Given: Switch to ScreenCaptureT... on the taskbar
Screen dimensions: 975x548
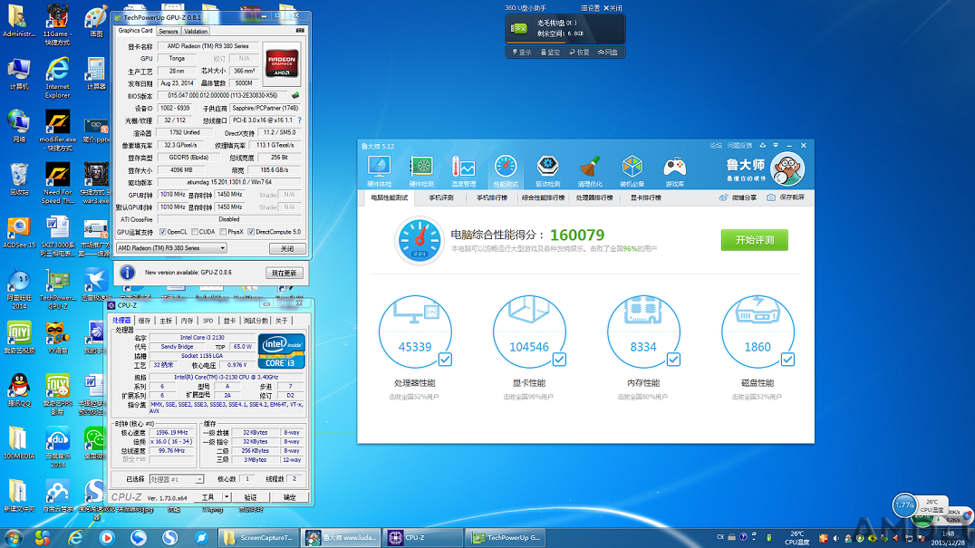Looking at the screenshot, I should [258, 537].
